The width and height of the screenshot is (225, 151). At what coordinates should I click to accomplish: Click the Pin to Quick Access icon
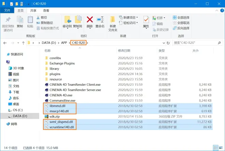click(x=8, y=20)
